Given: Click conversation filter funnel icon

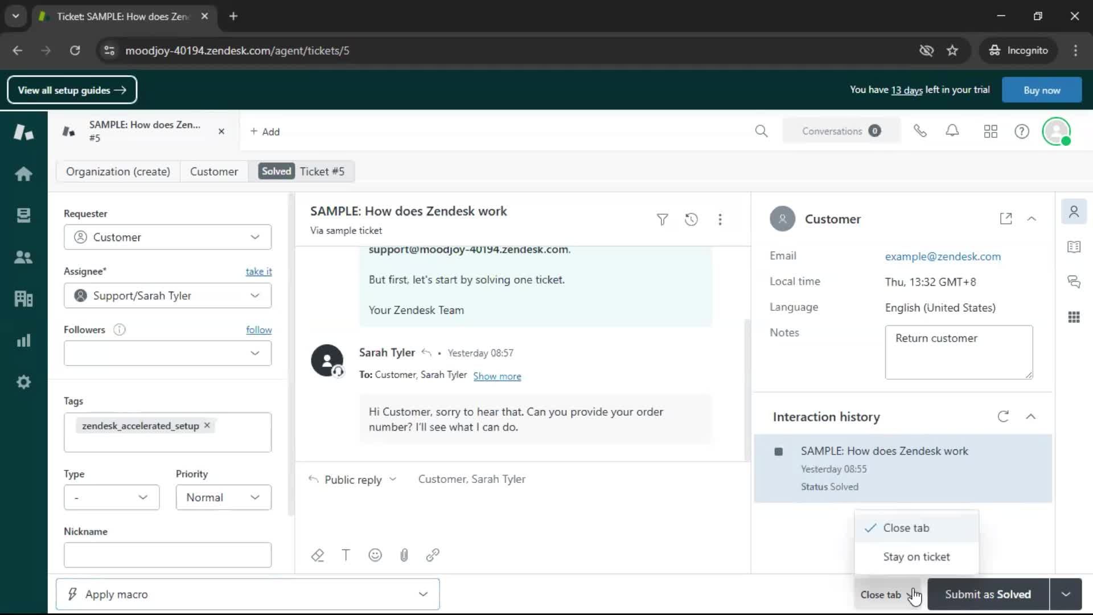Looking at the screenshot, I should pos(662,219).
